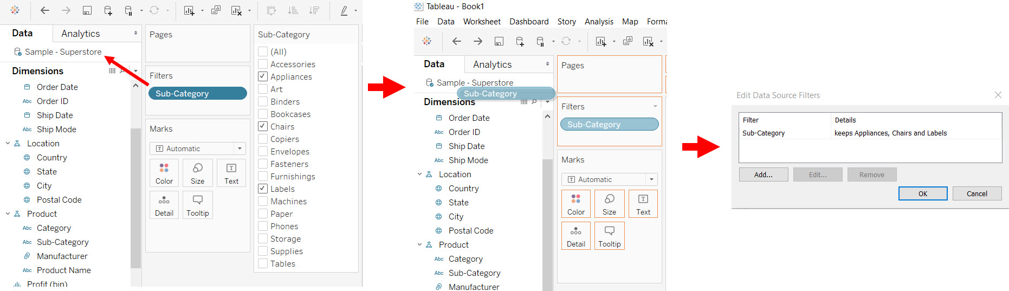Viewport: 1009px width, 291px height.
Task: Click the Tableau logo in the Book1 title bar
Action: pyautogui.click(x=418, y=7)
